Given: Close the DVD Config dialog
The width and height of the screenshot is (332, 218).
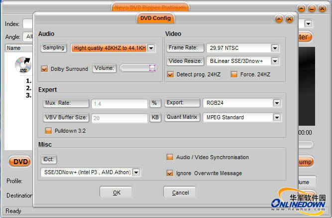Looking at the screenshot, I should (x=289, y=19).
